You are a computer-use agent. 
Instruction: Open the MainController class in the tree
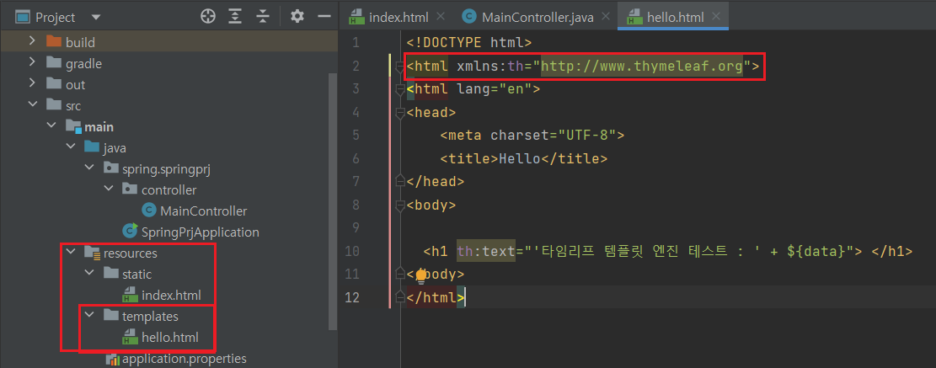[x=203, y=211]
